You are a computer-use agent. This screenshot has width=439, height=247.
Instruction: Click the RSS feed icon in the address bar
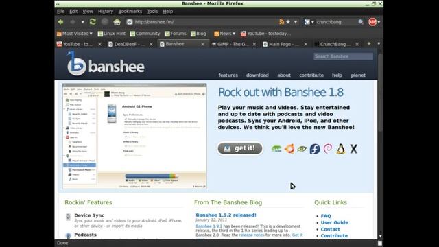click(281, 22)
